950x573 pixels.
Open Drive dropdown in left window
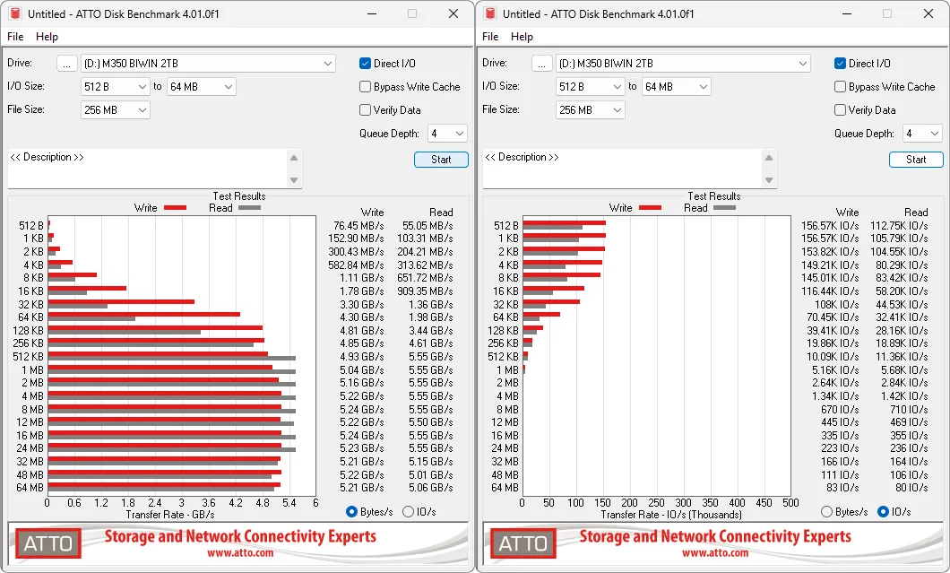click(x=208, y=63)
